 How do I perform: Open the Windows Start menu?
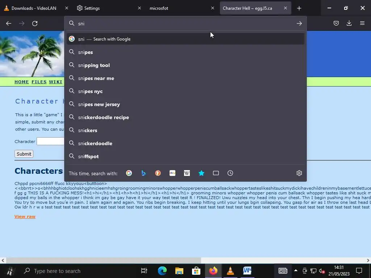click(10, 271)
